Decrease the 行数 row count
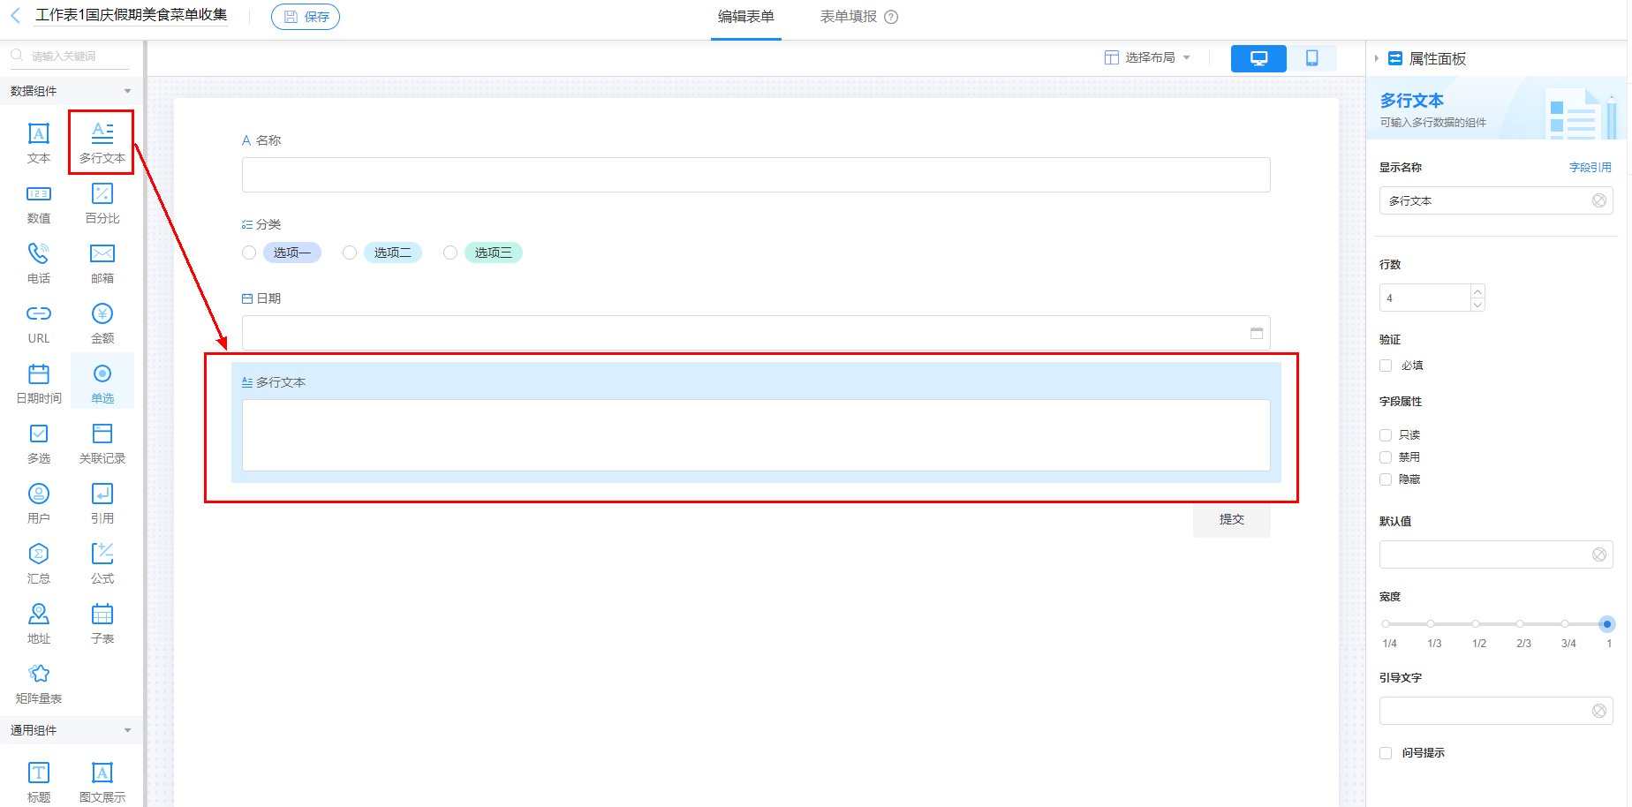Image resolution: width=1632 pixels, height=807 pixels. pos(1477,305)
